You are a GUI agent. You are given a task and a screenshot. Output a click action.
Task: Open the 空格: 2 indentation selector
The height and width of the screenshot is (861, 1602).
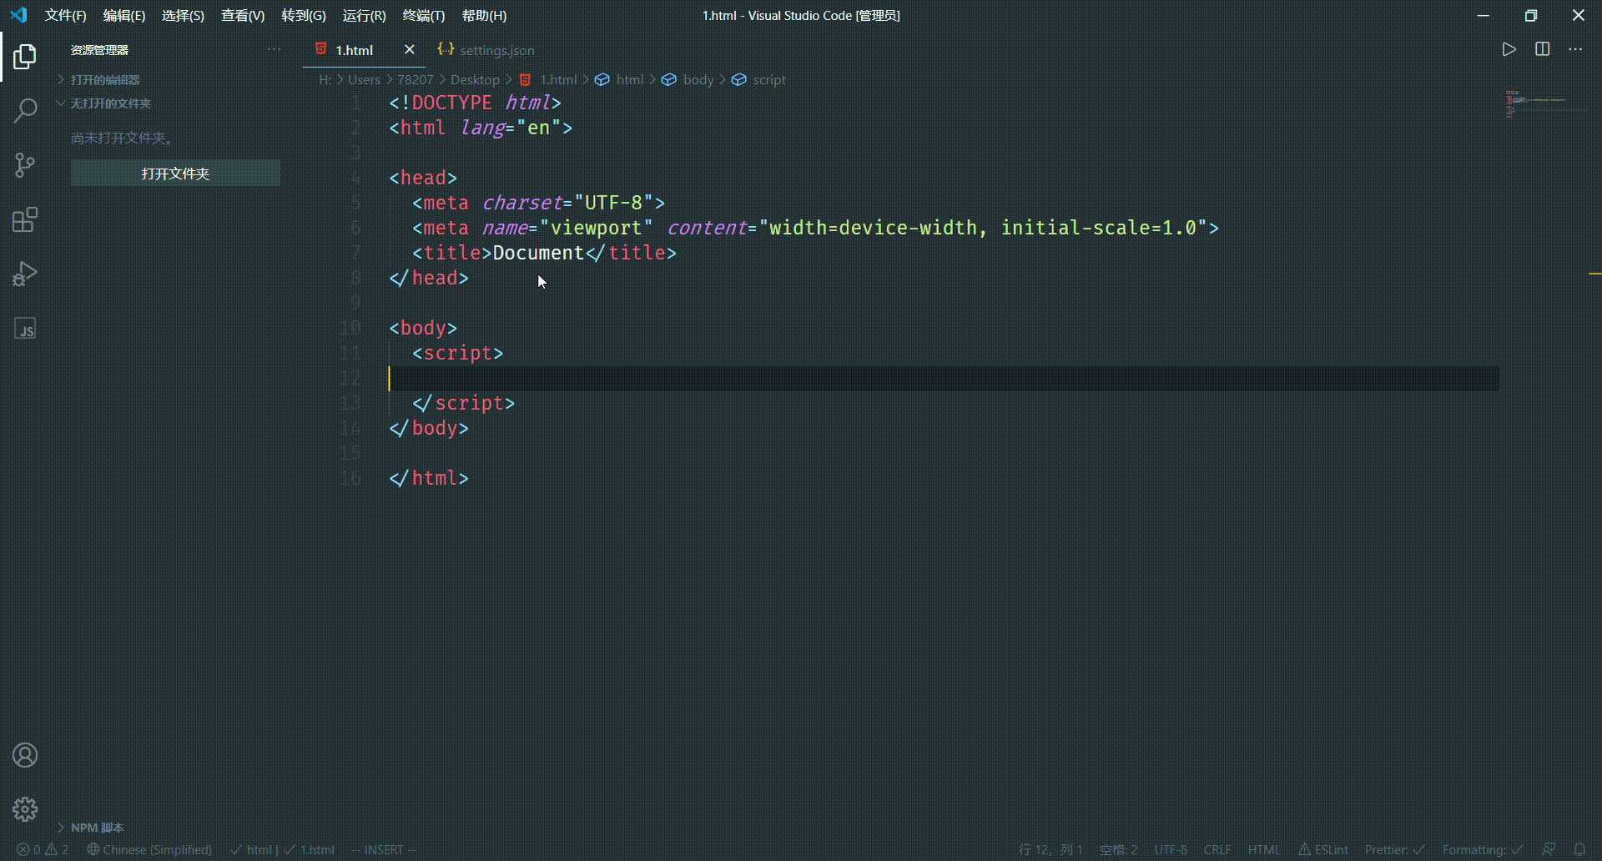(1118, 849)
